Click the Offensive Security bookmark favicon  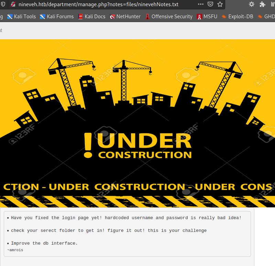click(147, 17)
